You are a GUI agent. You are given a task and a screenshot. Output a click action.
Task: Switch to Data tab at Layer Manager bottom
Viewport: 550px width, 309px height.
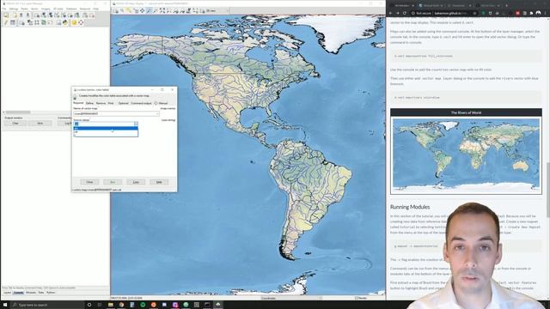point(41,293)
